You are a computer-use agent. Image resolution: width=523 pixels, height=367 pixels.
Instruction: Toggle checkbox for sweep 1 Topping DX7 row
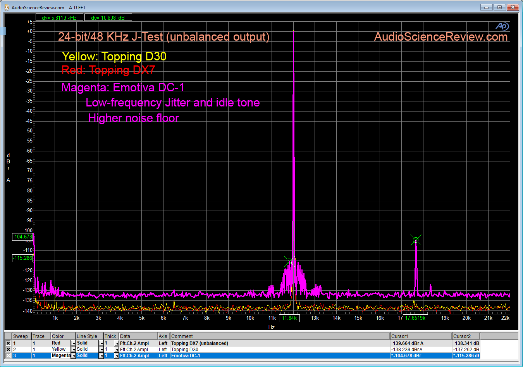(8, 343)
